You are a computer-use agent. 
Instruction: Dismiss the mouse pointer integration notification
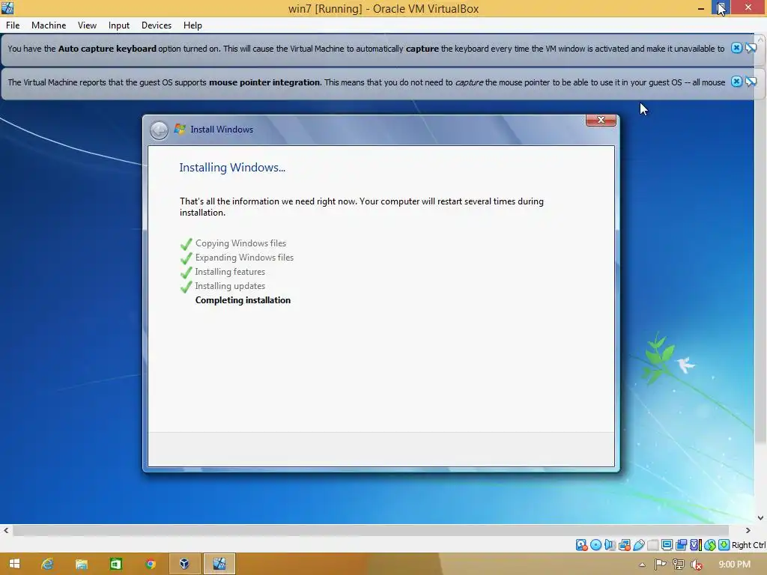click(x=736, y=82)
